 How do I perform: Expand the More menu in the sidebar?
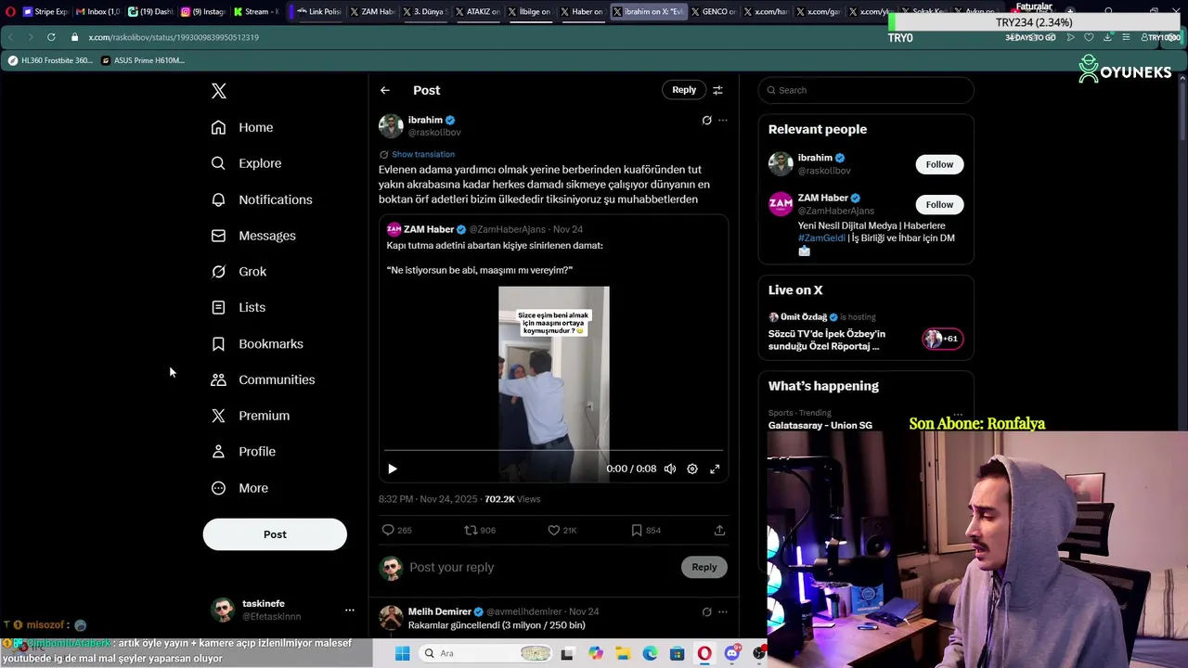coord(239,488)
